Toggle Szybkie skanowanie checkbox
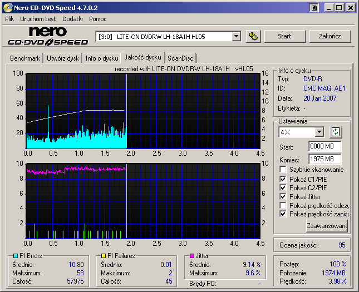This screenshot has width=359, height=292. (x=283, y=170)
